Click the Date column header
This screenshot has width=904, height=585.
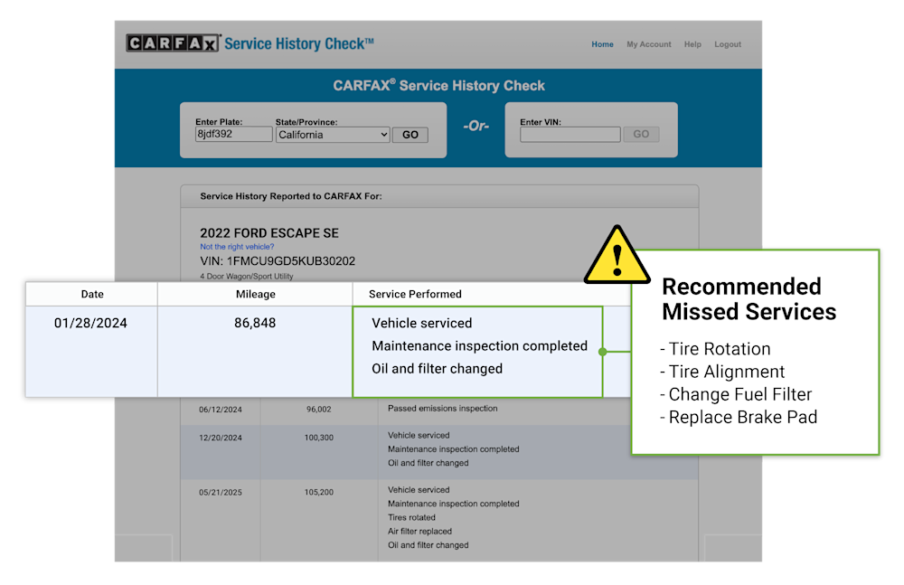click(92, 294)
